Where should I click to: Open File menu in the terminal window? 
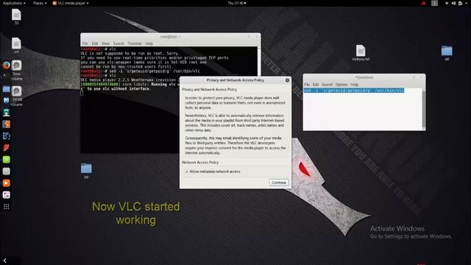85,43
